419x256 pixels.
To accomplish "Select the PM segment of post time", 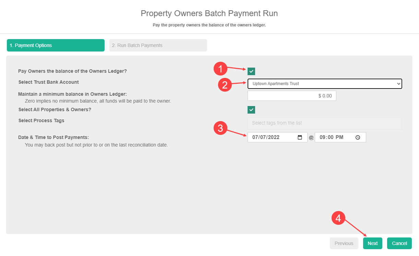I will pos(339,137).
